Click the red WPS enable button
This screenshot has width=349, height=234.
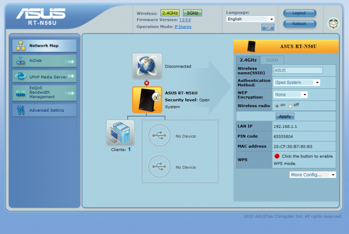(277, 156)
